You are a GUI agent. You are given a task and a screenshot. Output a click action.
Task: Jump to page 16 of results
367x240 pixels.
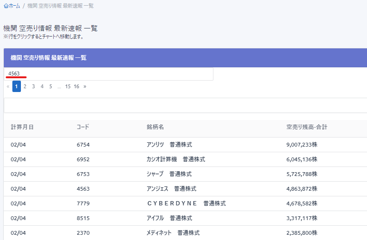[77, 86]
